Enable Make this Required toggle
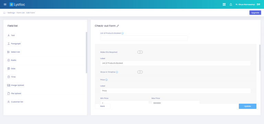The height and width of the screenshot is (124, 264). 140,52
